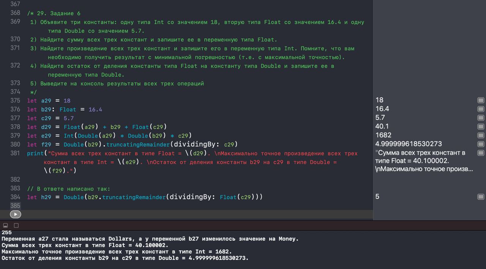
Task: Click line number 375 in the gutter
Action: (15, 101)
